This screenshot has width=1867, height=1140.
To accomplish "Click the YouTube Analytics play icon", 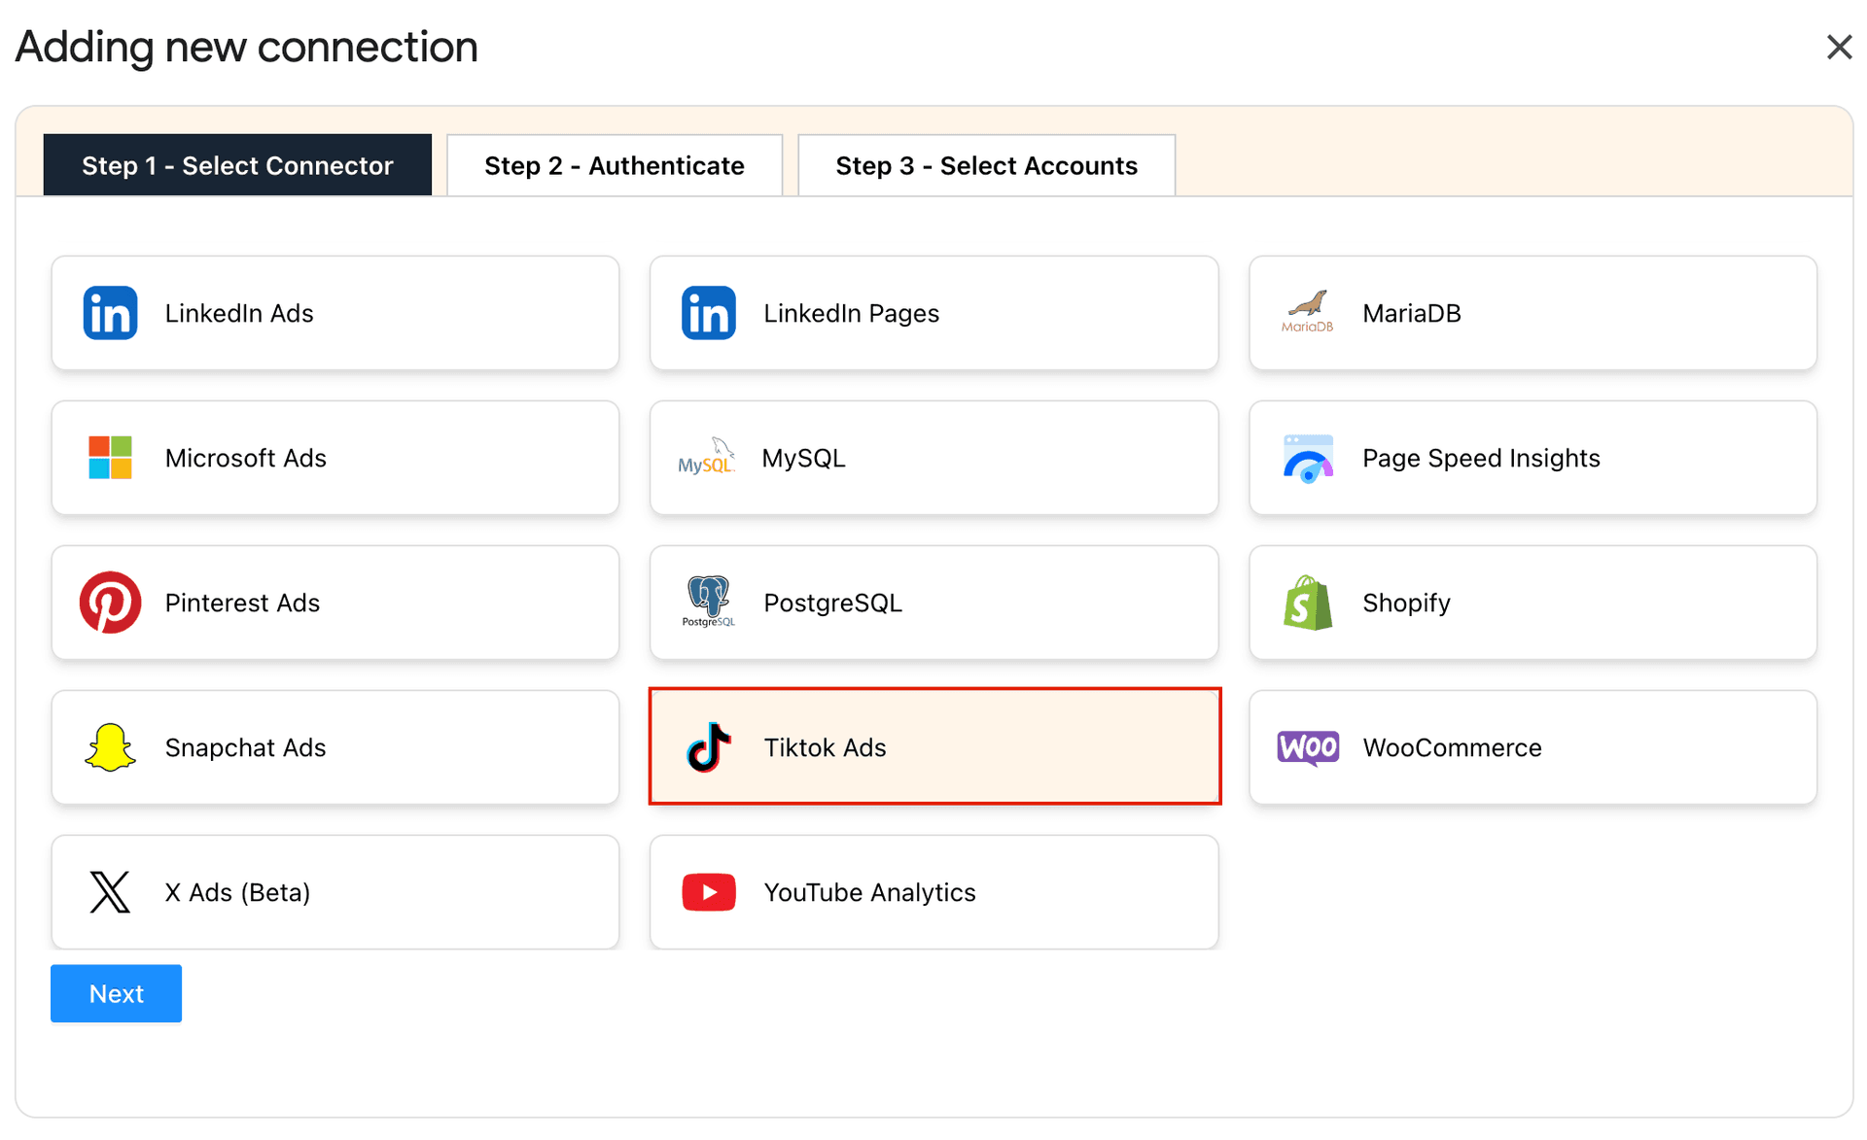I will [x=708, y=892].
